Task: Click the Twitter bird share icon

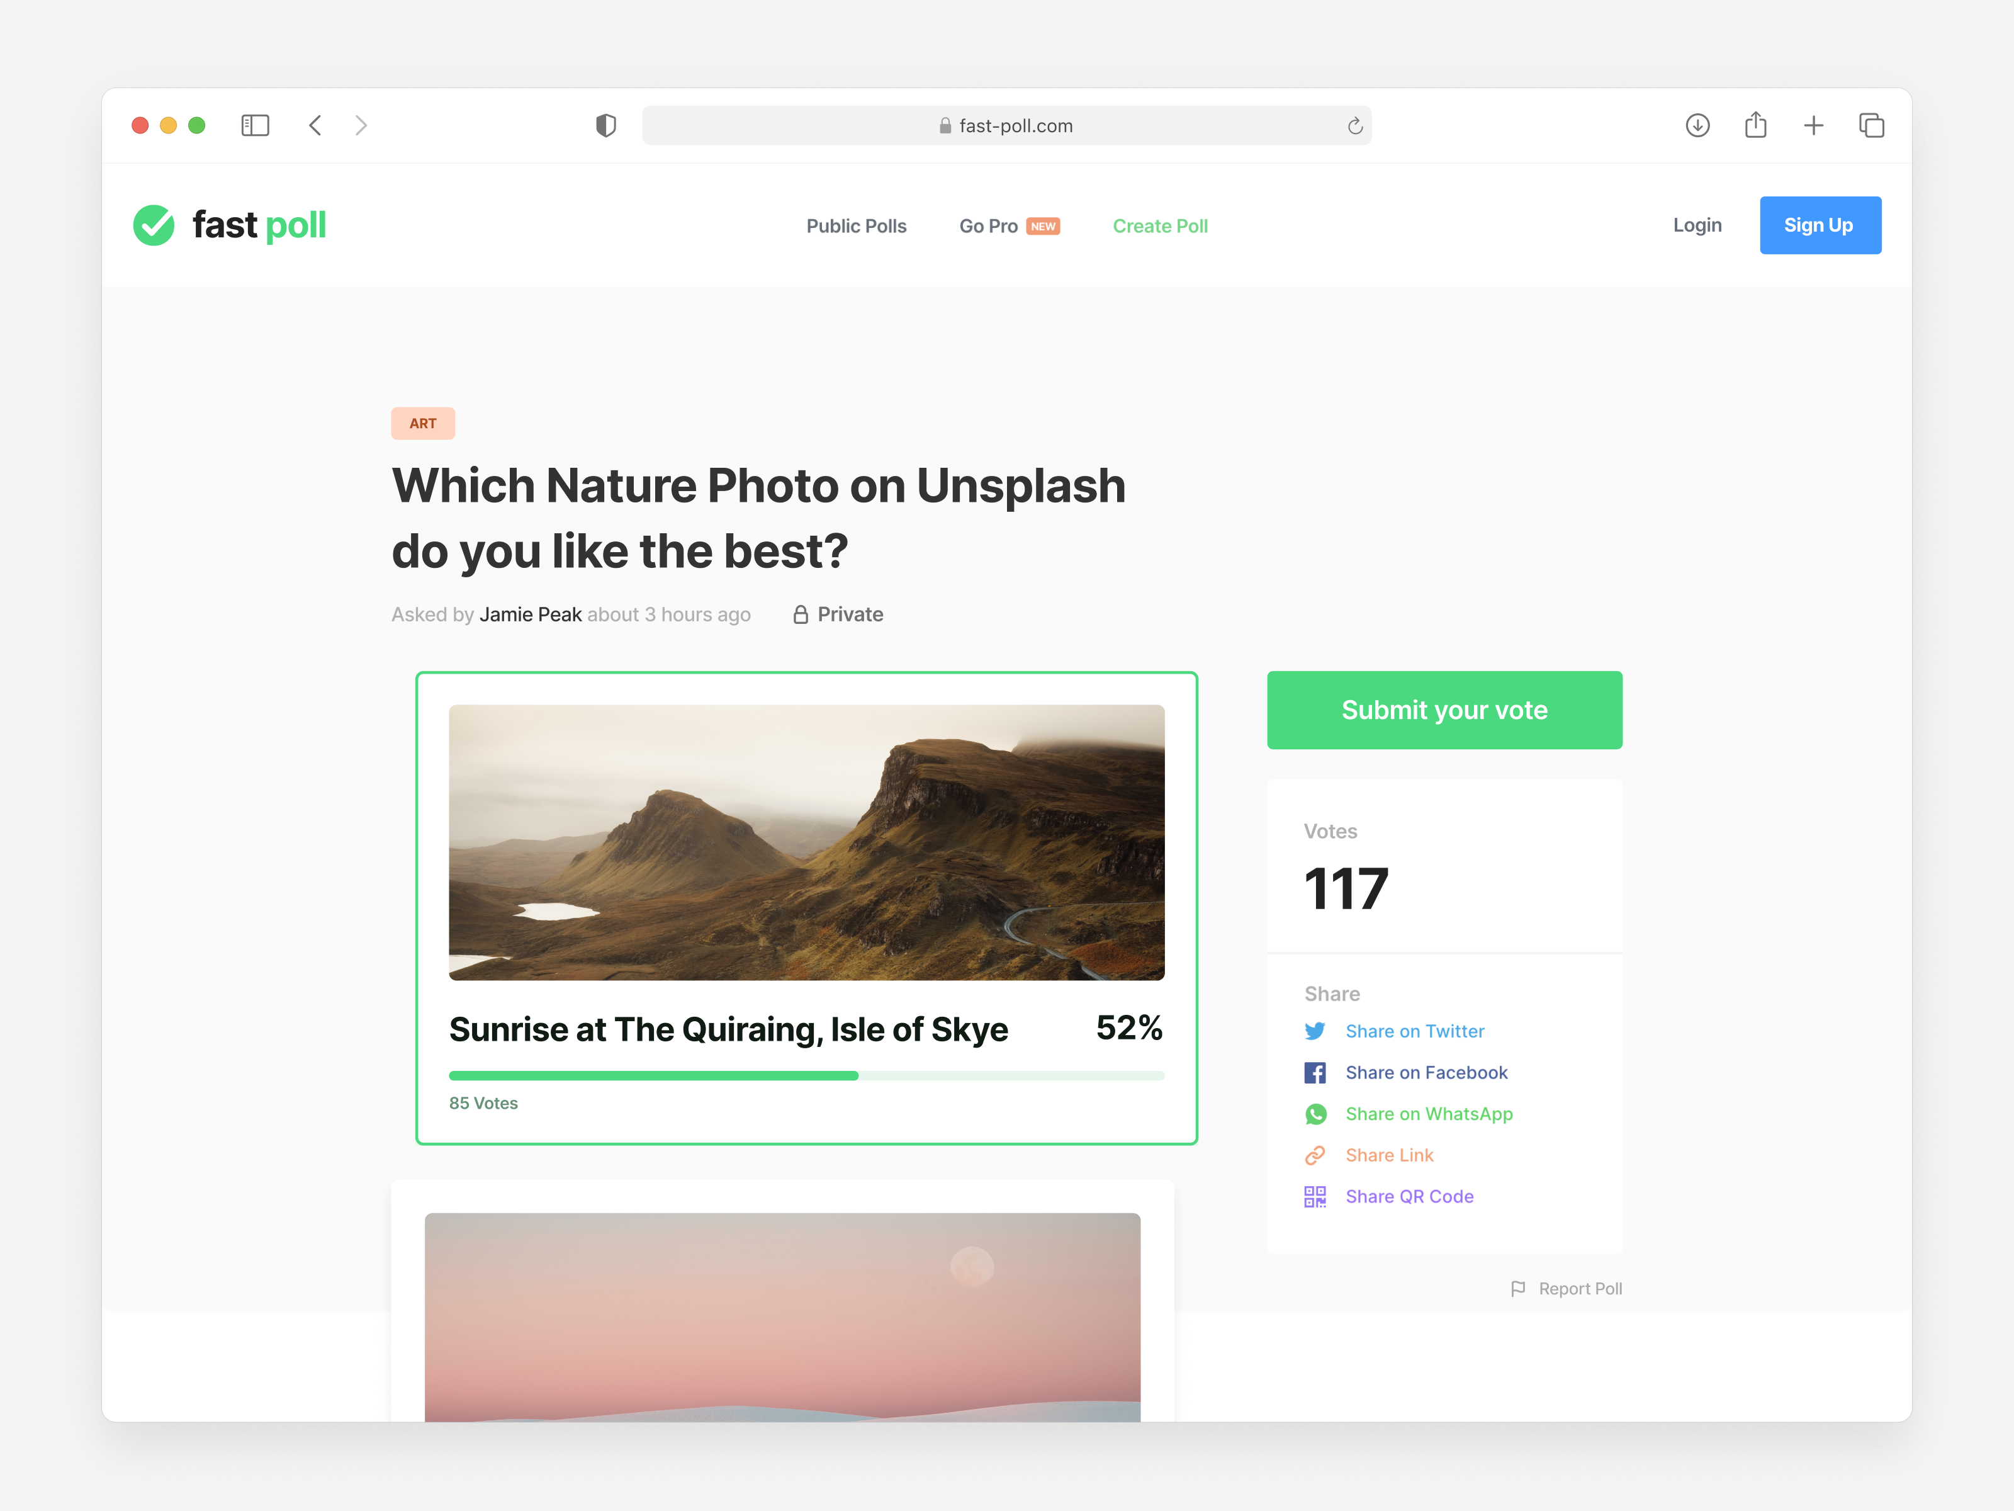Action: pyautogui.click(x=1315, y=1031)
